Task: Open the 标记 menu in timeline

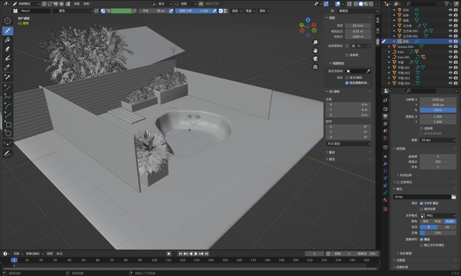Action: pyautogui.click(x=59, y=253)
